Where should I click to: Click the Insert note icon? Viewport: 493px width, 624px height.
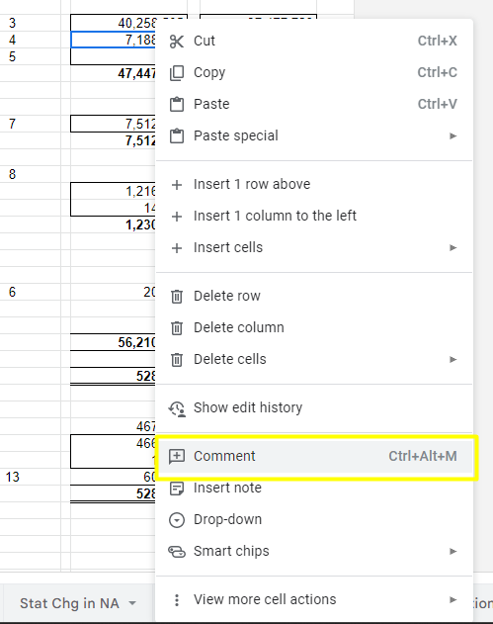coord(177,489)
